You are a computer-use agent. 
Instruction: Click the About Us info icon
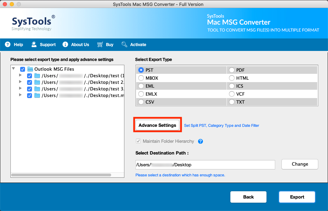(65, 44)
